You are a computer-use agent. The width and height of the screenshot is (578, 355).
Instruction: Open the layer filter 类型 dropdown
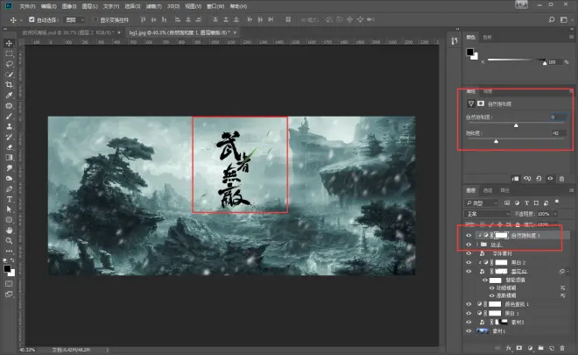482,203
